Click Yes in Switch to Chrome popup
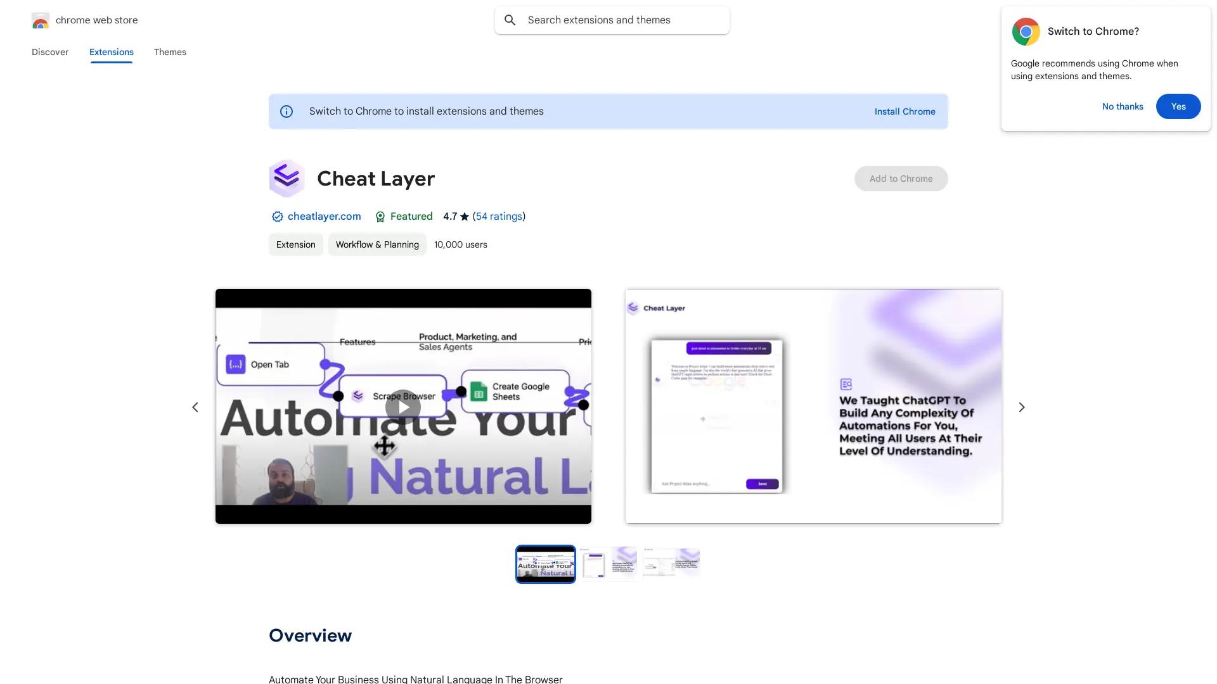Screen dimensions: 1217x684 pos(1178,106)
